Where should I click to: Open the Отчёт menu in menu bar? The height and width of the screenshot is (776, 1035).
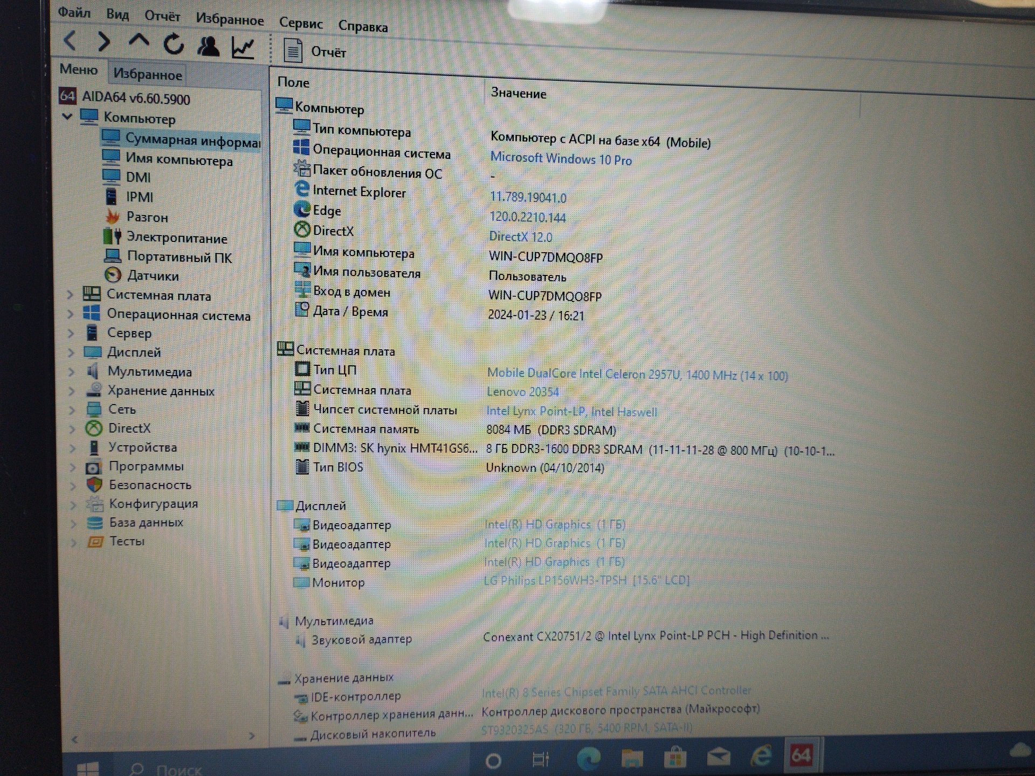[x=162, y=16]
